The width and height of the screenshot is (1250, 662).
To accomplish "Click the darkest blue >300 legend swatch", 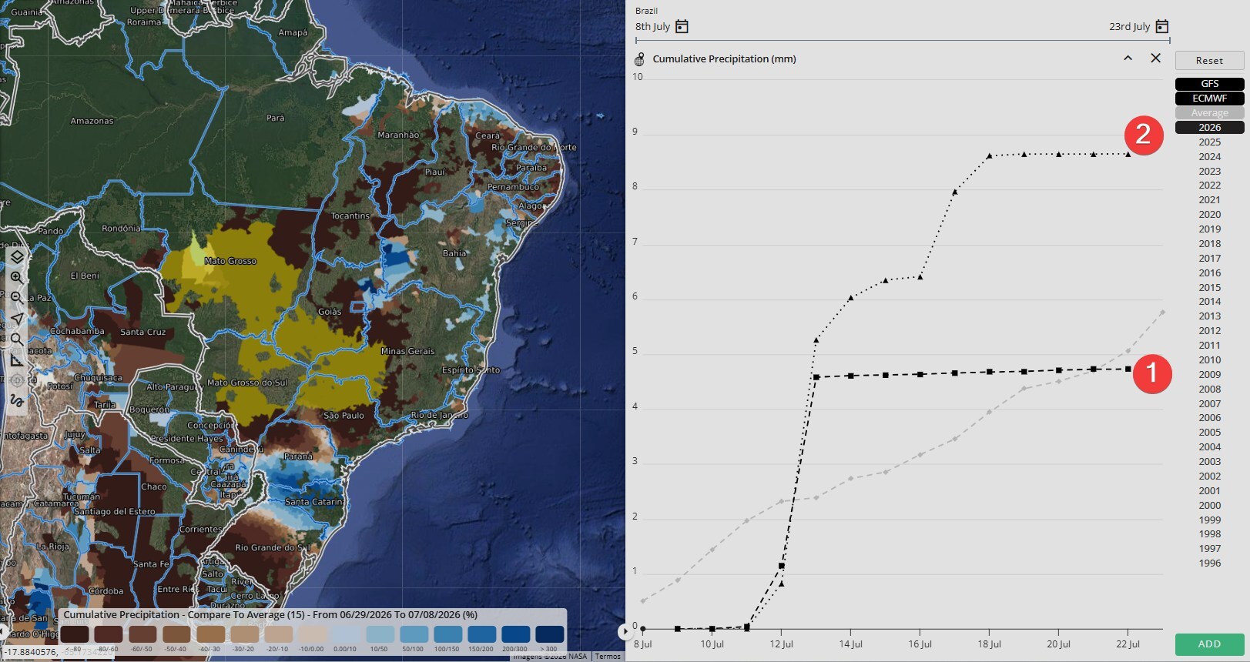I will 549,634.
